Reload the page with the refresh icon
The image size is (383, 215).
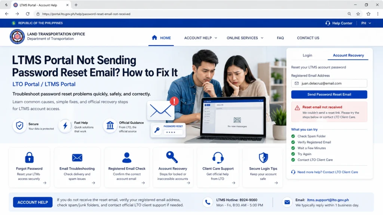pyautogui.click(x=28, y=14)
